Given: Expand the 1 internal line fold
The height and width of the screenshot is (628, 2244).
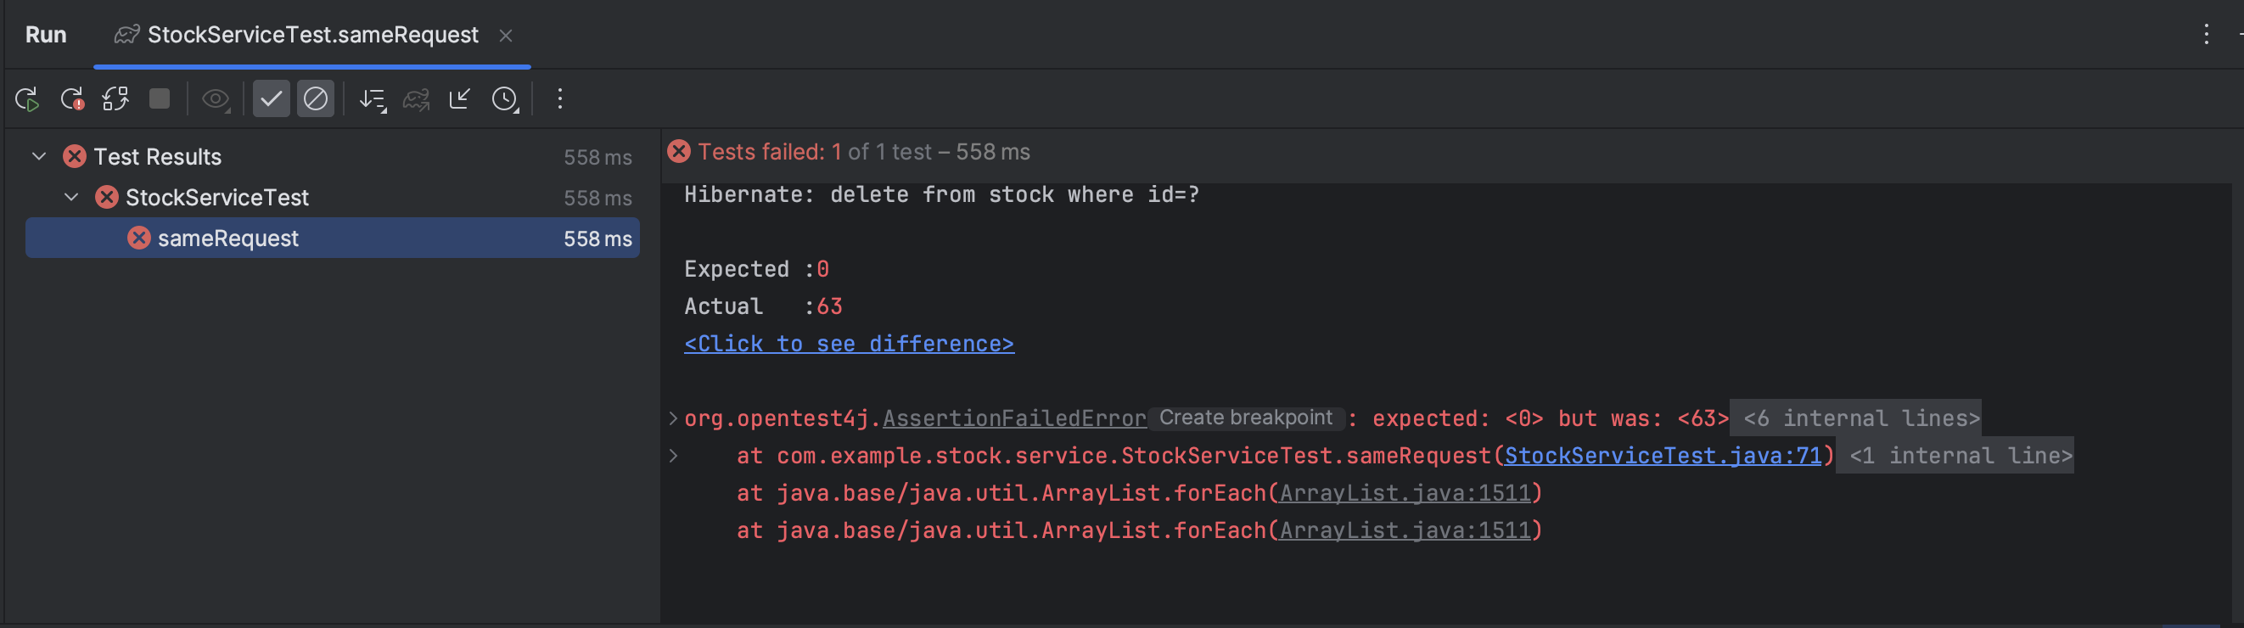Looking at the screenshot, I should pos(1955,457).
